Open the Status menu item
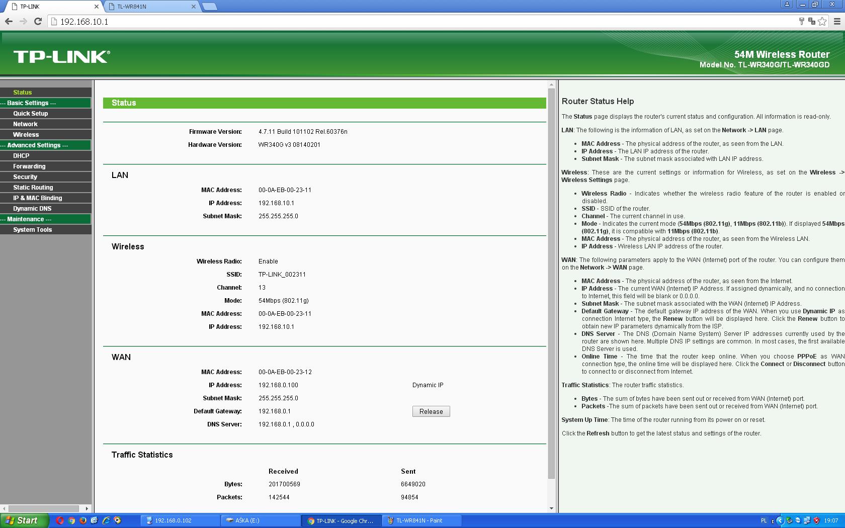This screenshot has height=528, width=845. pyautogui.click(x=45, y=93)
